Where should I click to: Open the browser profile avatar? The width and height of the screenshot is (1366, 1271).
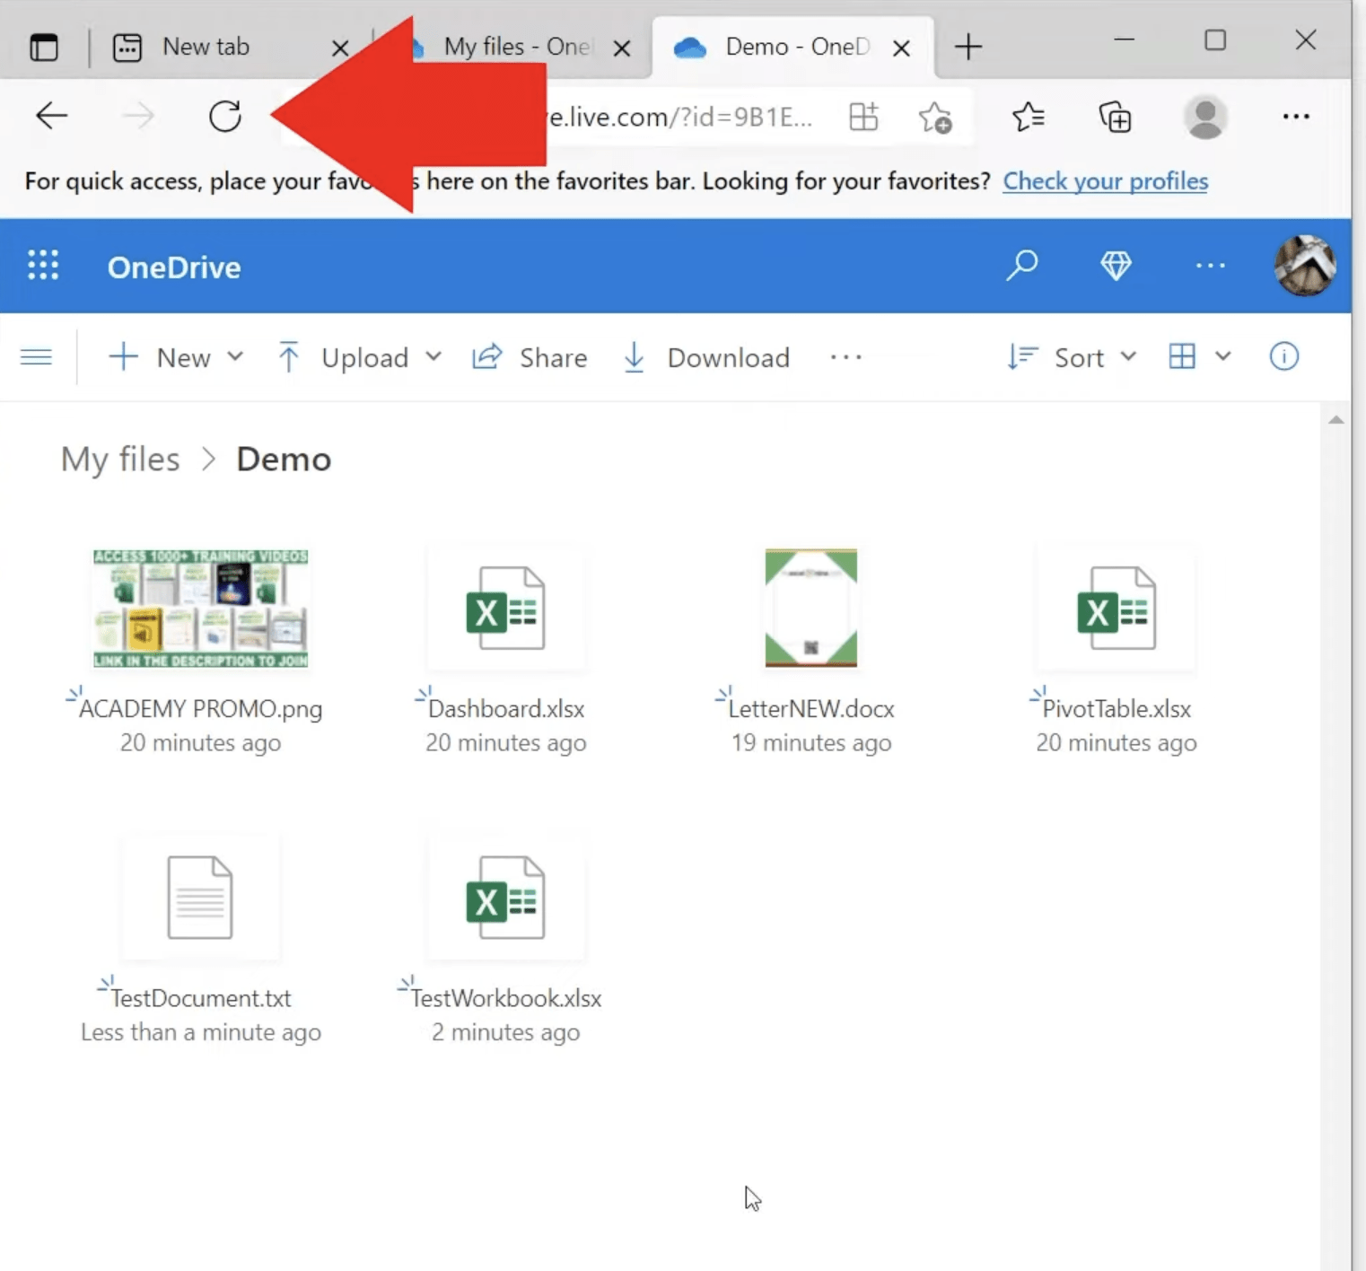pos(1205,117)
